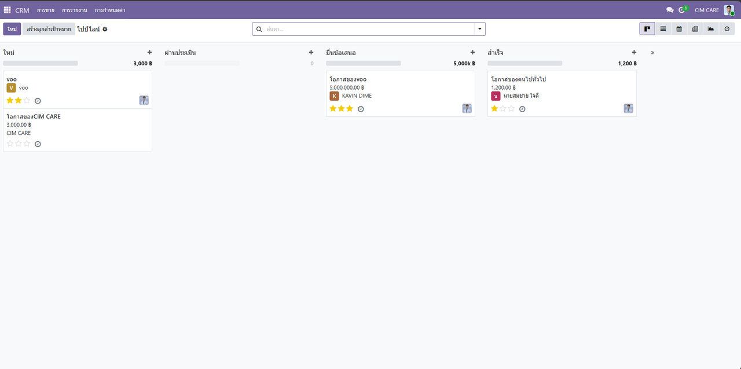Click badge beside นายสมชาย ใจดี
The image size is (741, 369).
[496, 96]
